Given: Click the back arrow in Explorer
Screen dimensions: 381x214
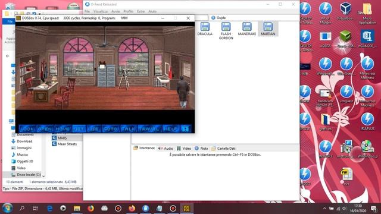Looking at the screenshot, I should [x=8, y=56].
